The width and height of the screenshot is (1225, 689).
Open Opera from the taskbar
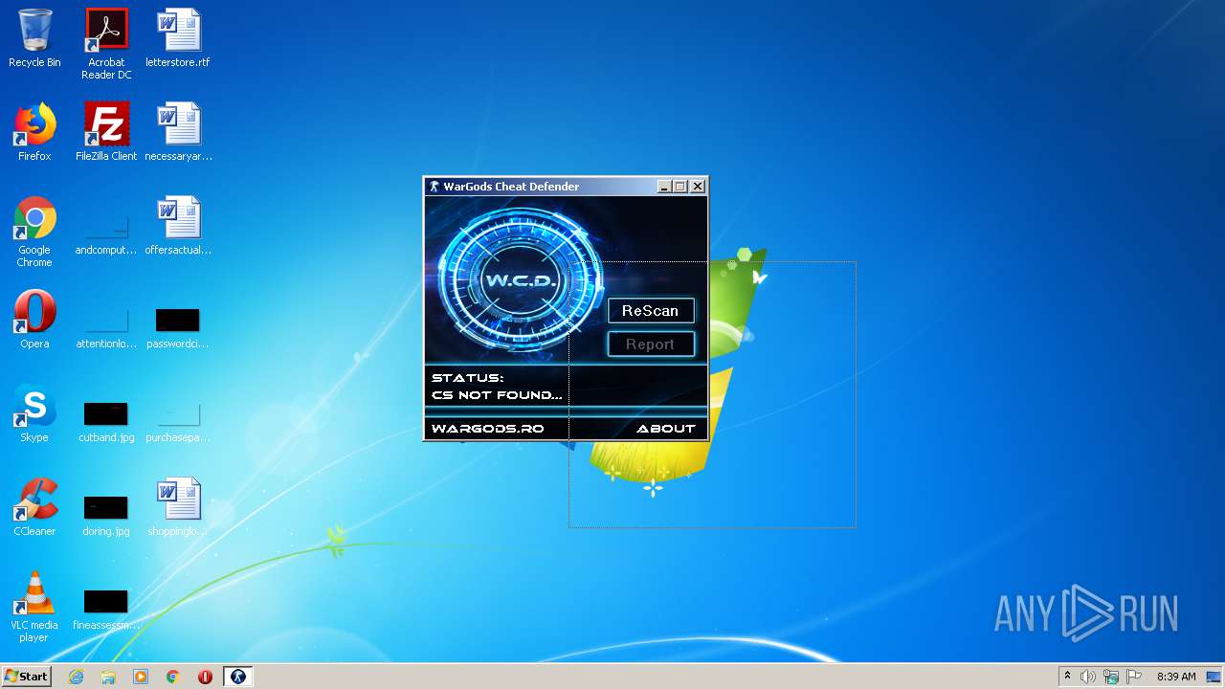click(x=205, y=677)
